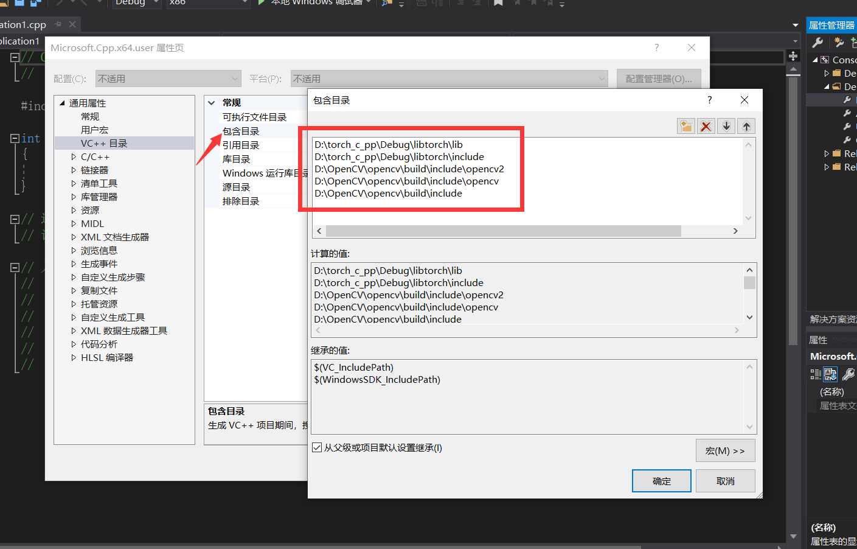Select 可执行文件目录 property row
The width and height of the screenshot is (857, 549).
254,117
